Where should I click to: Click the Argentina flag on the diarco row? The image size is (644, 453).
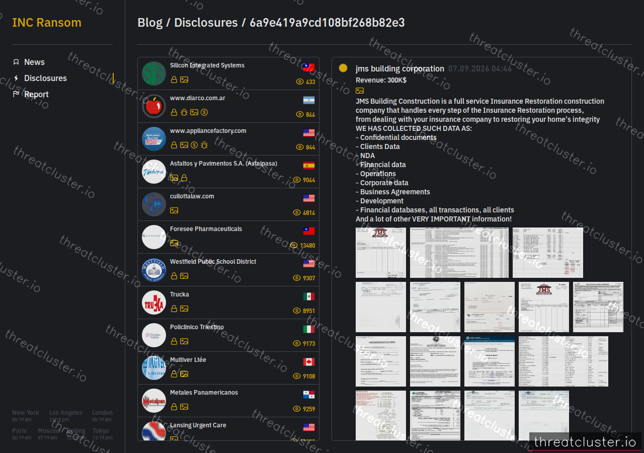(x=309, y=100)
